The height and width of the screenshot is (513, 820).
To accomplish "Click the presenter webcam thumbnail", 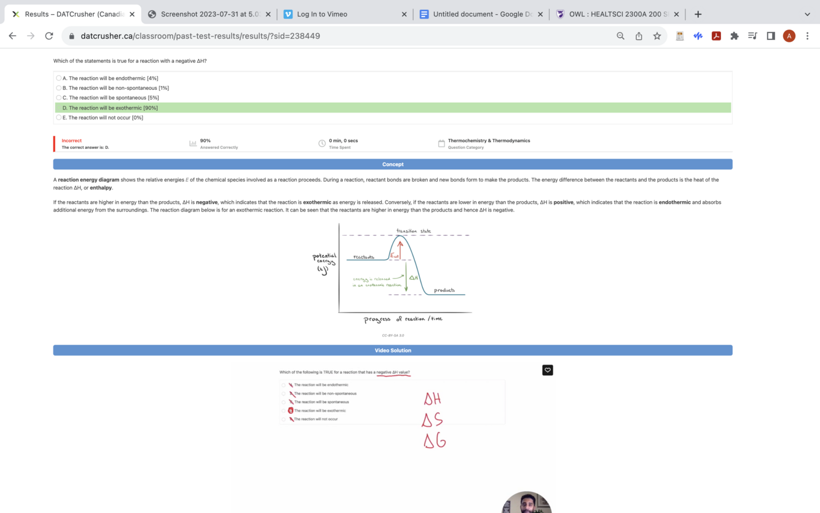I will (527, 503).
